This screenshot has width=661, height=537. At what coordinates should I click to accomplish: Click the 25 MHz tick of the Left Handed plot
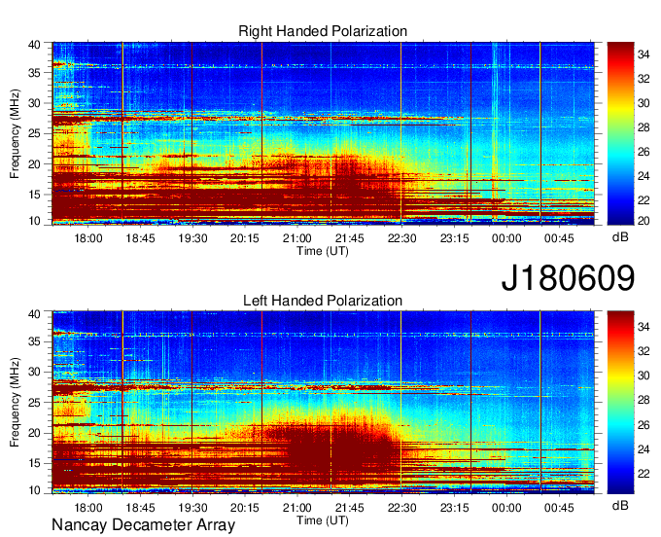34,402
